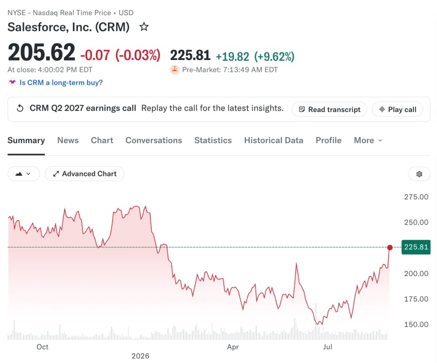This screenshot has width=437, height=363.
Task: View the Statistics tab
Action: coord(213,140)
